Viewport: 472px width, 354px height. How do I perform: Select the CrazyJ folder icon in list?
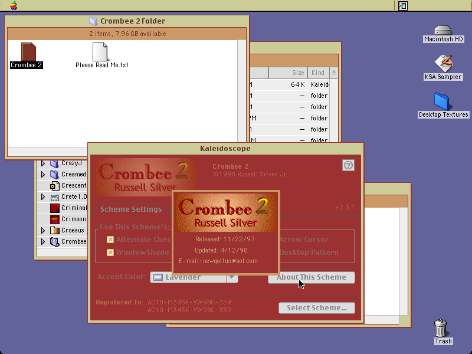click(x=54, y=163)
